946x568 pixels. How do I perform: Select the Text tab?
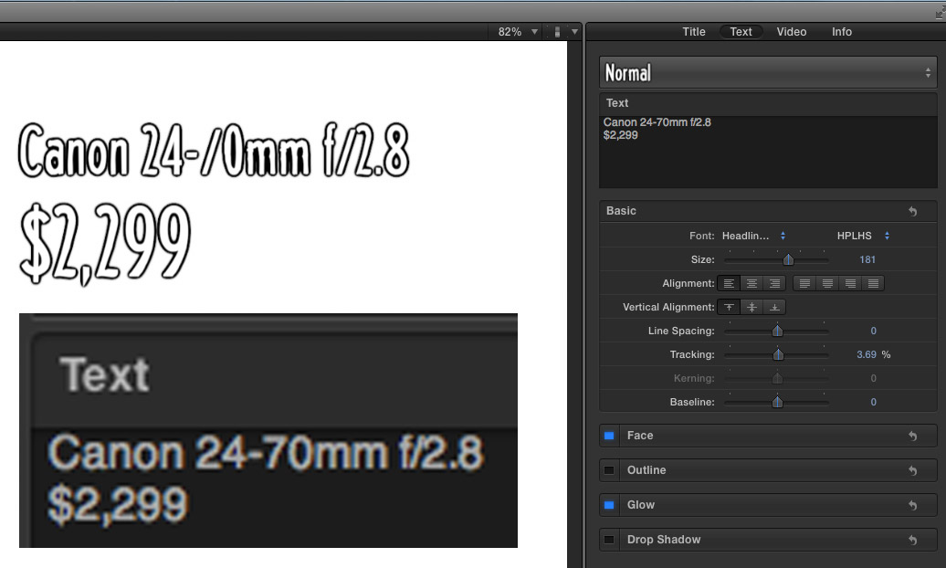(x=741, y=31)
